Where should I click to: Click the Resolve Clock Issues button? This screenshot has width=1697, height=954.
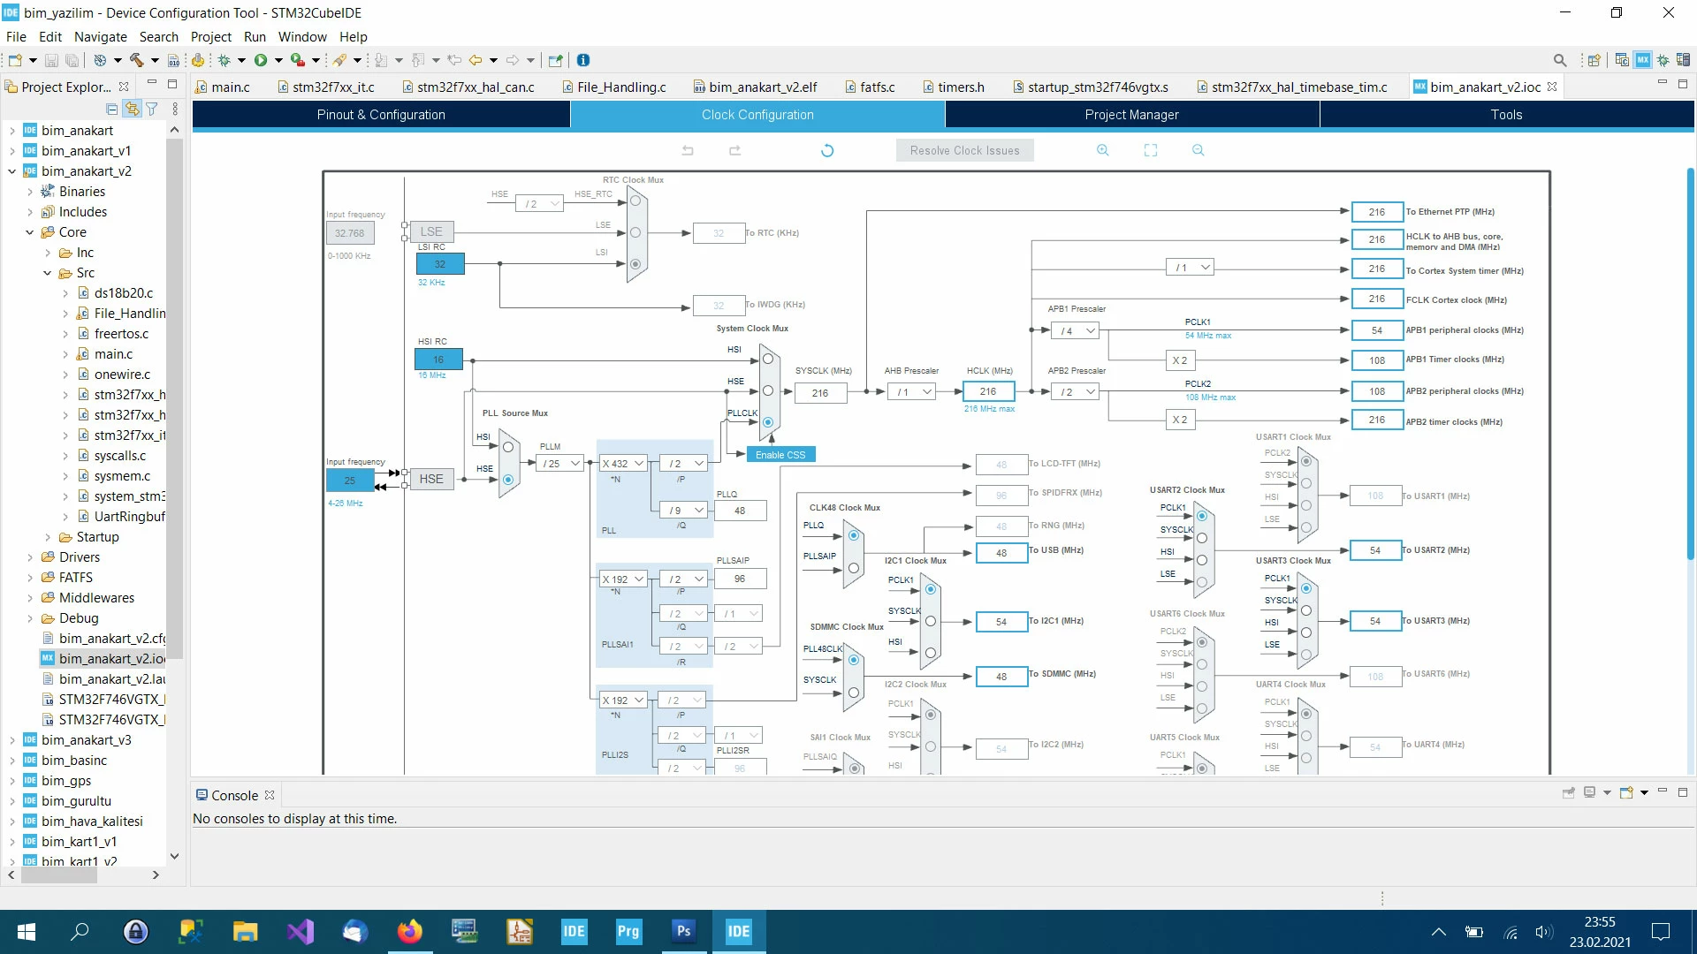point(965,150)
